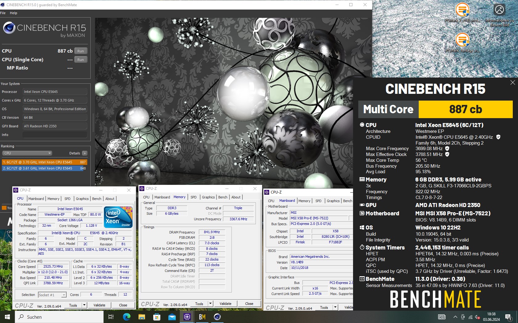Screen dimensions: 518x323
Task: Click the Suchen taskbar search box
Action: point(59,317)
